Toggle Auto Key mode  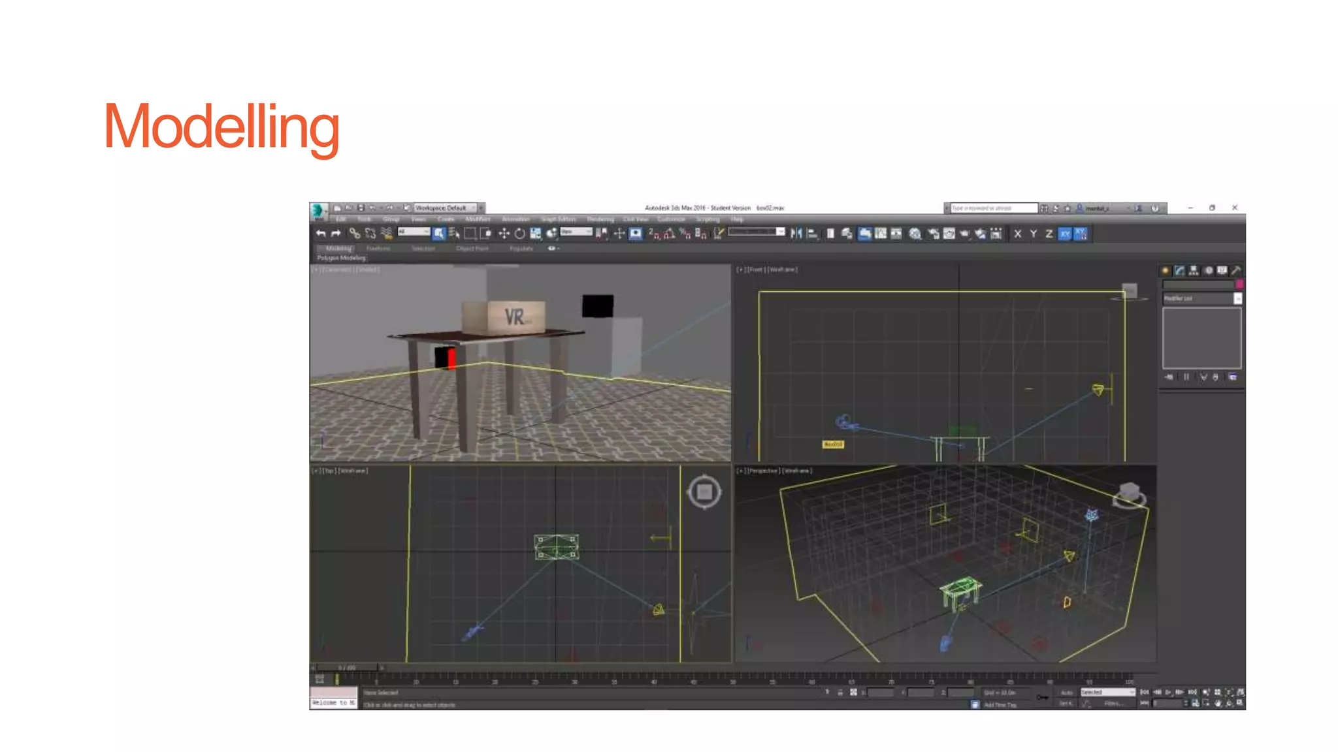(x=1066, y=692)
